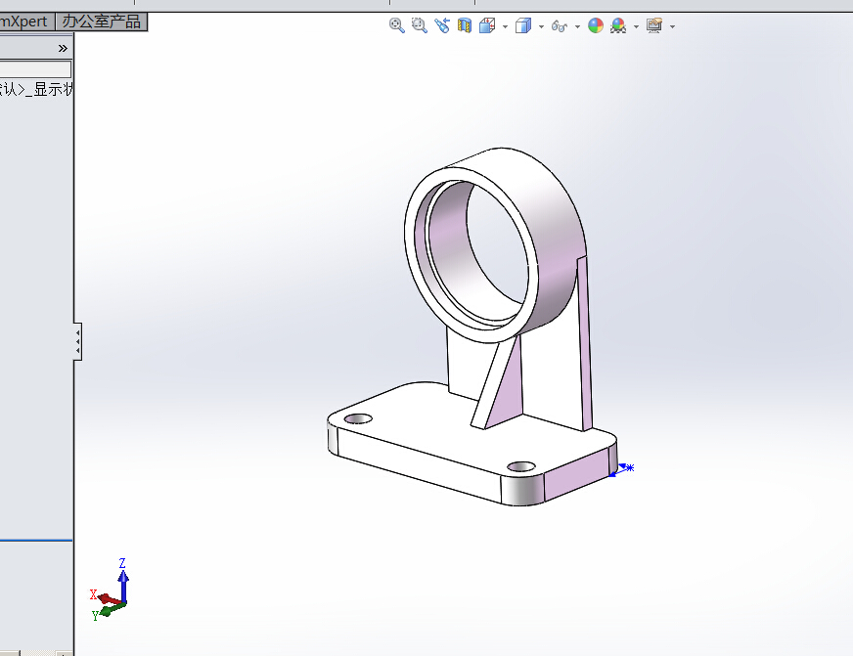Viewport: 853px width, 656px height.
Task: Toggle the Section View tool
Action: click(x=464, y=25)
